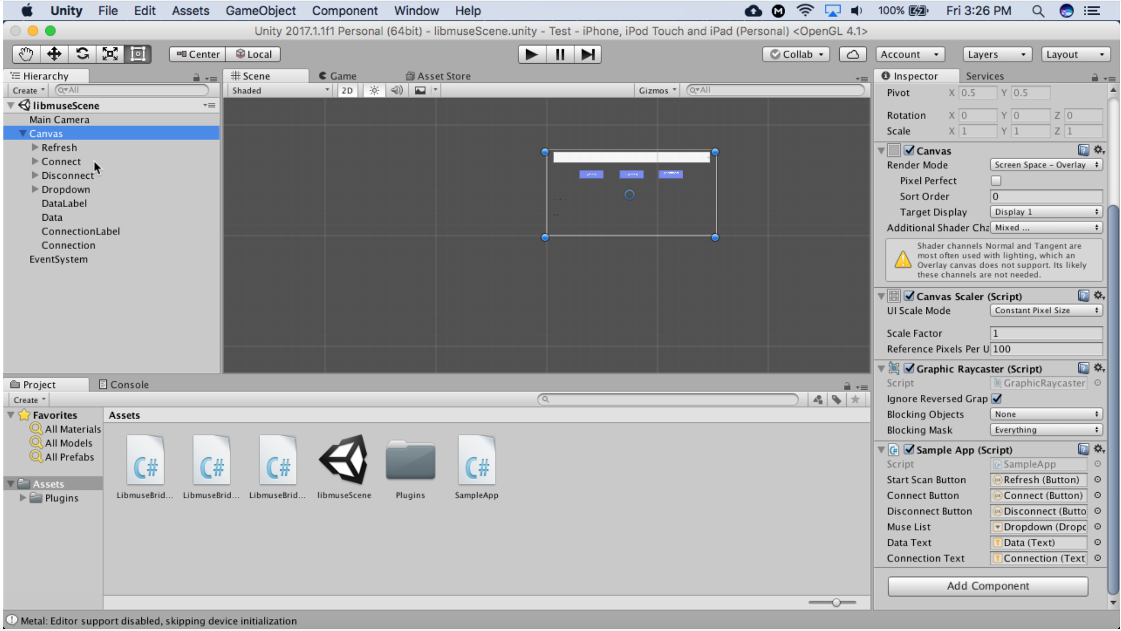This screenshot has height=631, width=1121.
Task: Select the Rotate tool icon
Action: (x=82, y=54)
